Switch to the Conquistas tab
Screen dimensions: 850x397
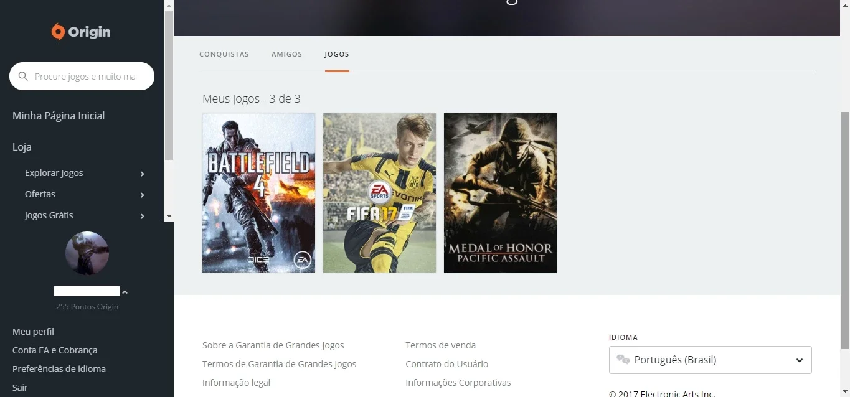224,54
